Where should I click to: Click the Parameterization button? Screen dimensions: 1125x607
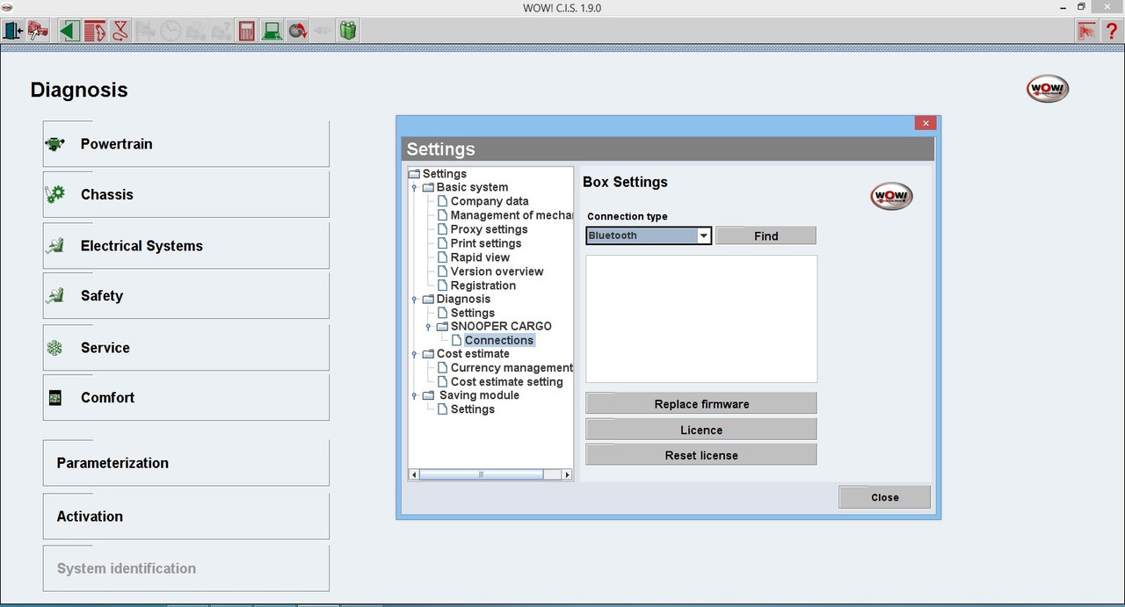tap(186, 463)
